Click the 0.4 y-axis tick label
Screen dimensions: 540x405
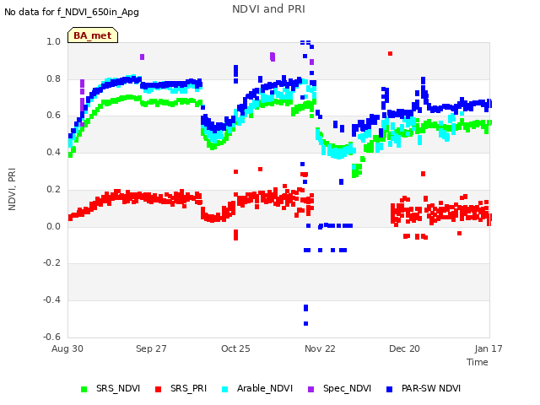coord(53,152)
